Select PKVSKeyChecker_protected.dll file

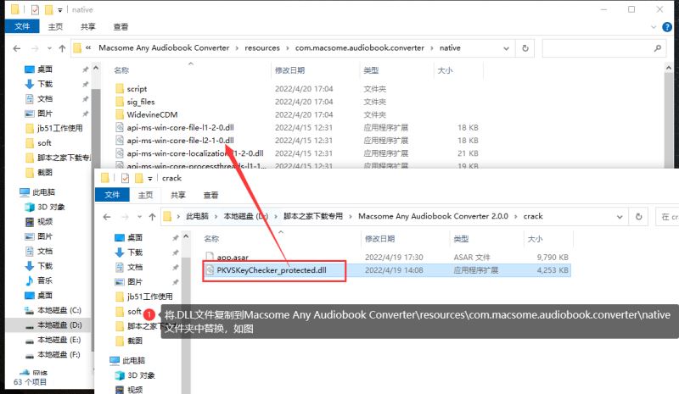click(271, 270)
